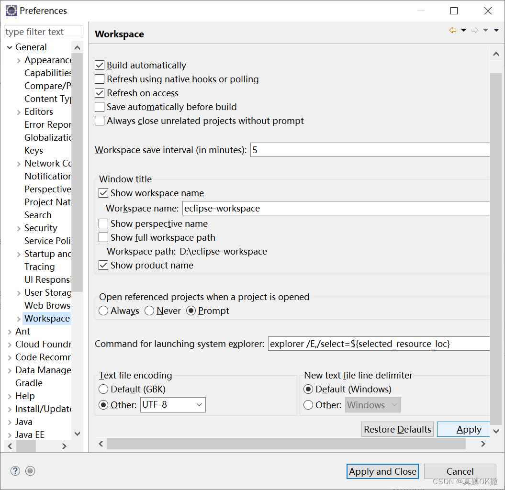Screen dimensions: 505x490
Task: Open the forward history dropdown arrow
Action: 485,30
